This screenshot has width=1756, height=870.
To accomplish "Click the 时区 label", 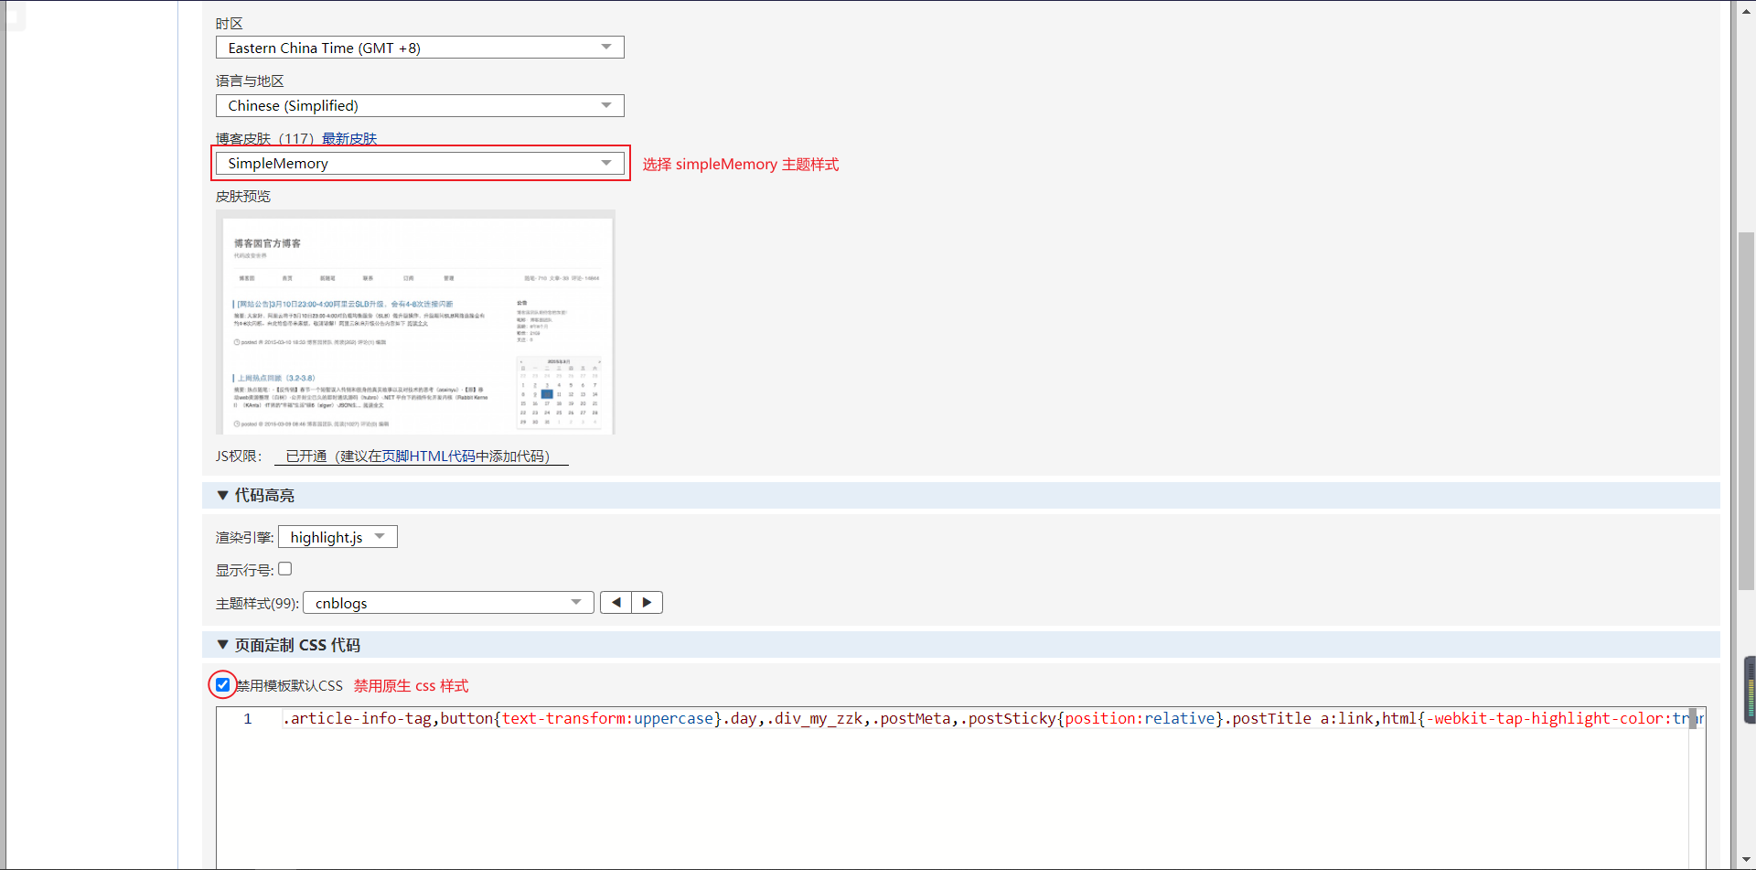I will (229, 23).
